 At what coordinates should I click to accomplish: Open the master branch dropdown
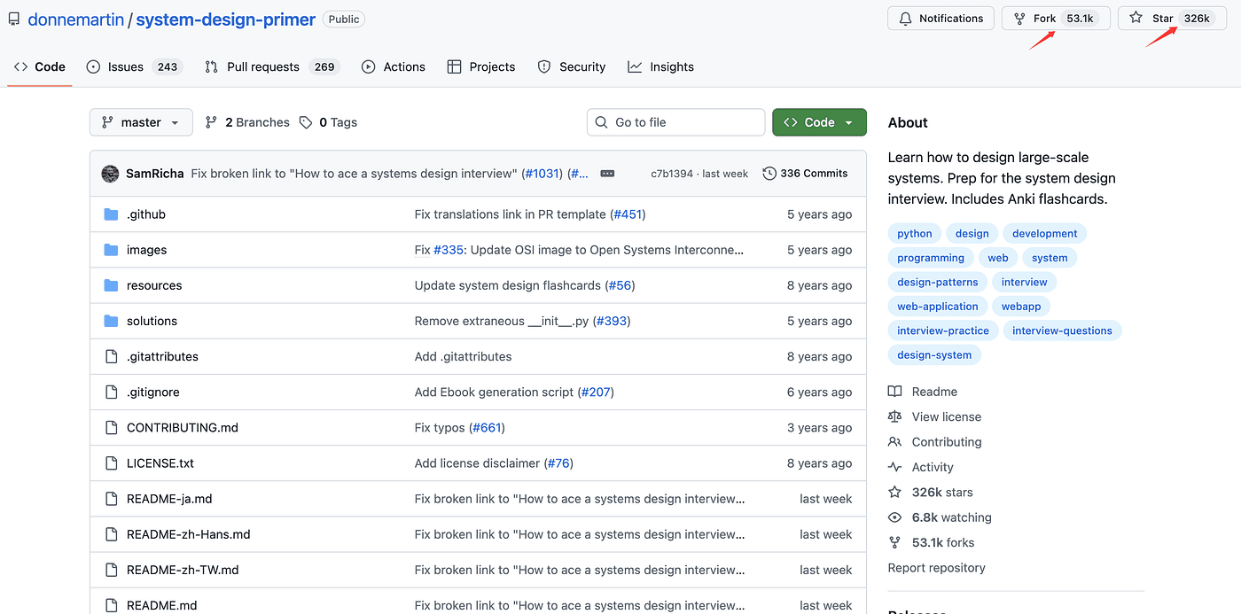click(141, 122)
